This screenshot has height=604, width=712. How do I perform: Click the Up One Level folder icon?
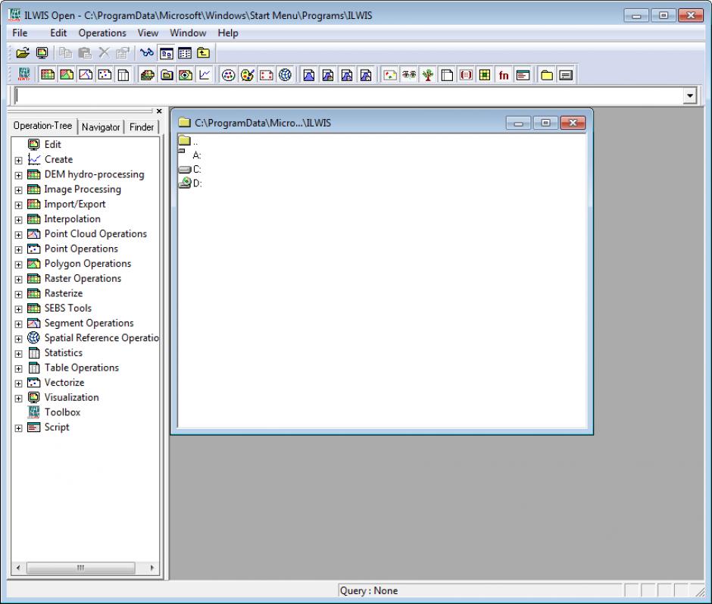[204, 53]
